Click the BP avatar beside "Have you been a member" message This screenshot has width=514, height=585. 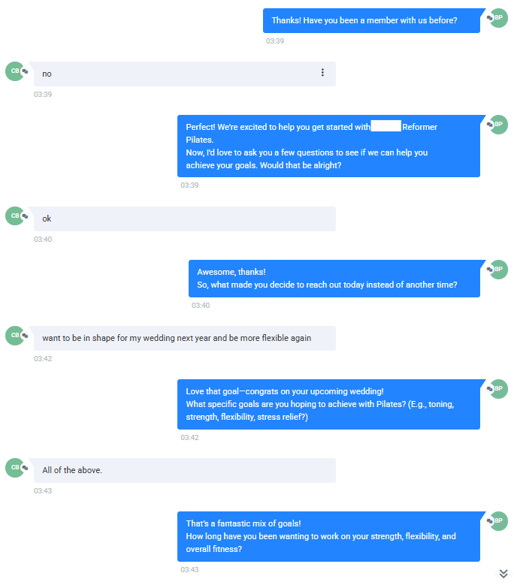[498, 18]
